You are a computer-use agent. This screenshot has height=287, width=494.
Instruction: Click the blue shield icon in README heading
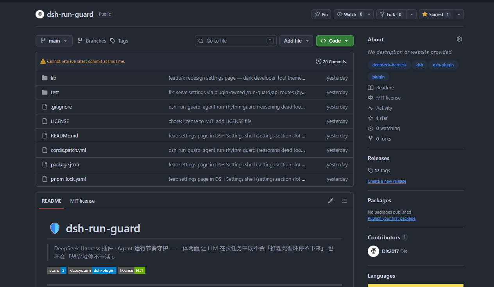55,228
